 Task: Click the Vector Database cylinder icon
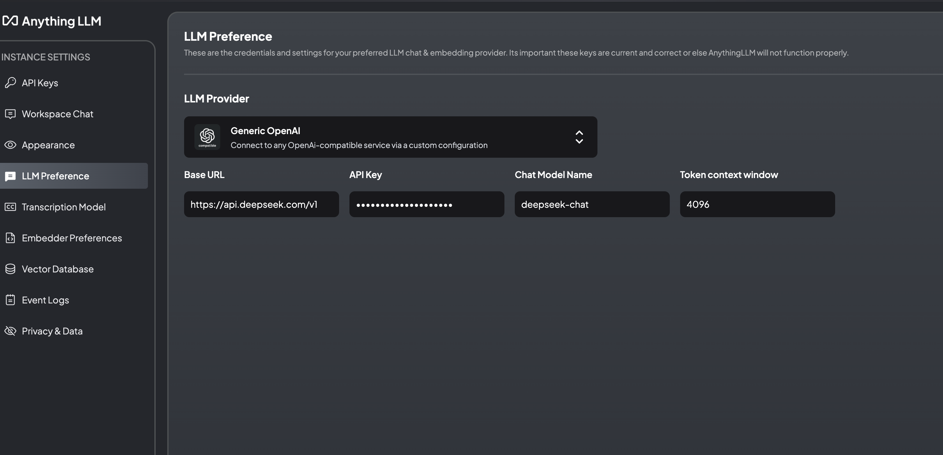click(x=10, y=269)
